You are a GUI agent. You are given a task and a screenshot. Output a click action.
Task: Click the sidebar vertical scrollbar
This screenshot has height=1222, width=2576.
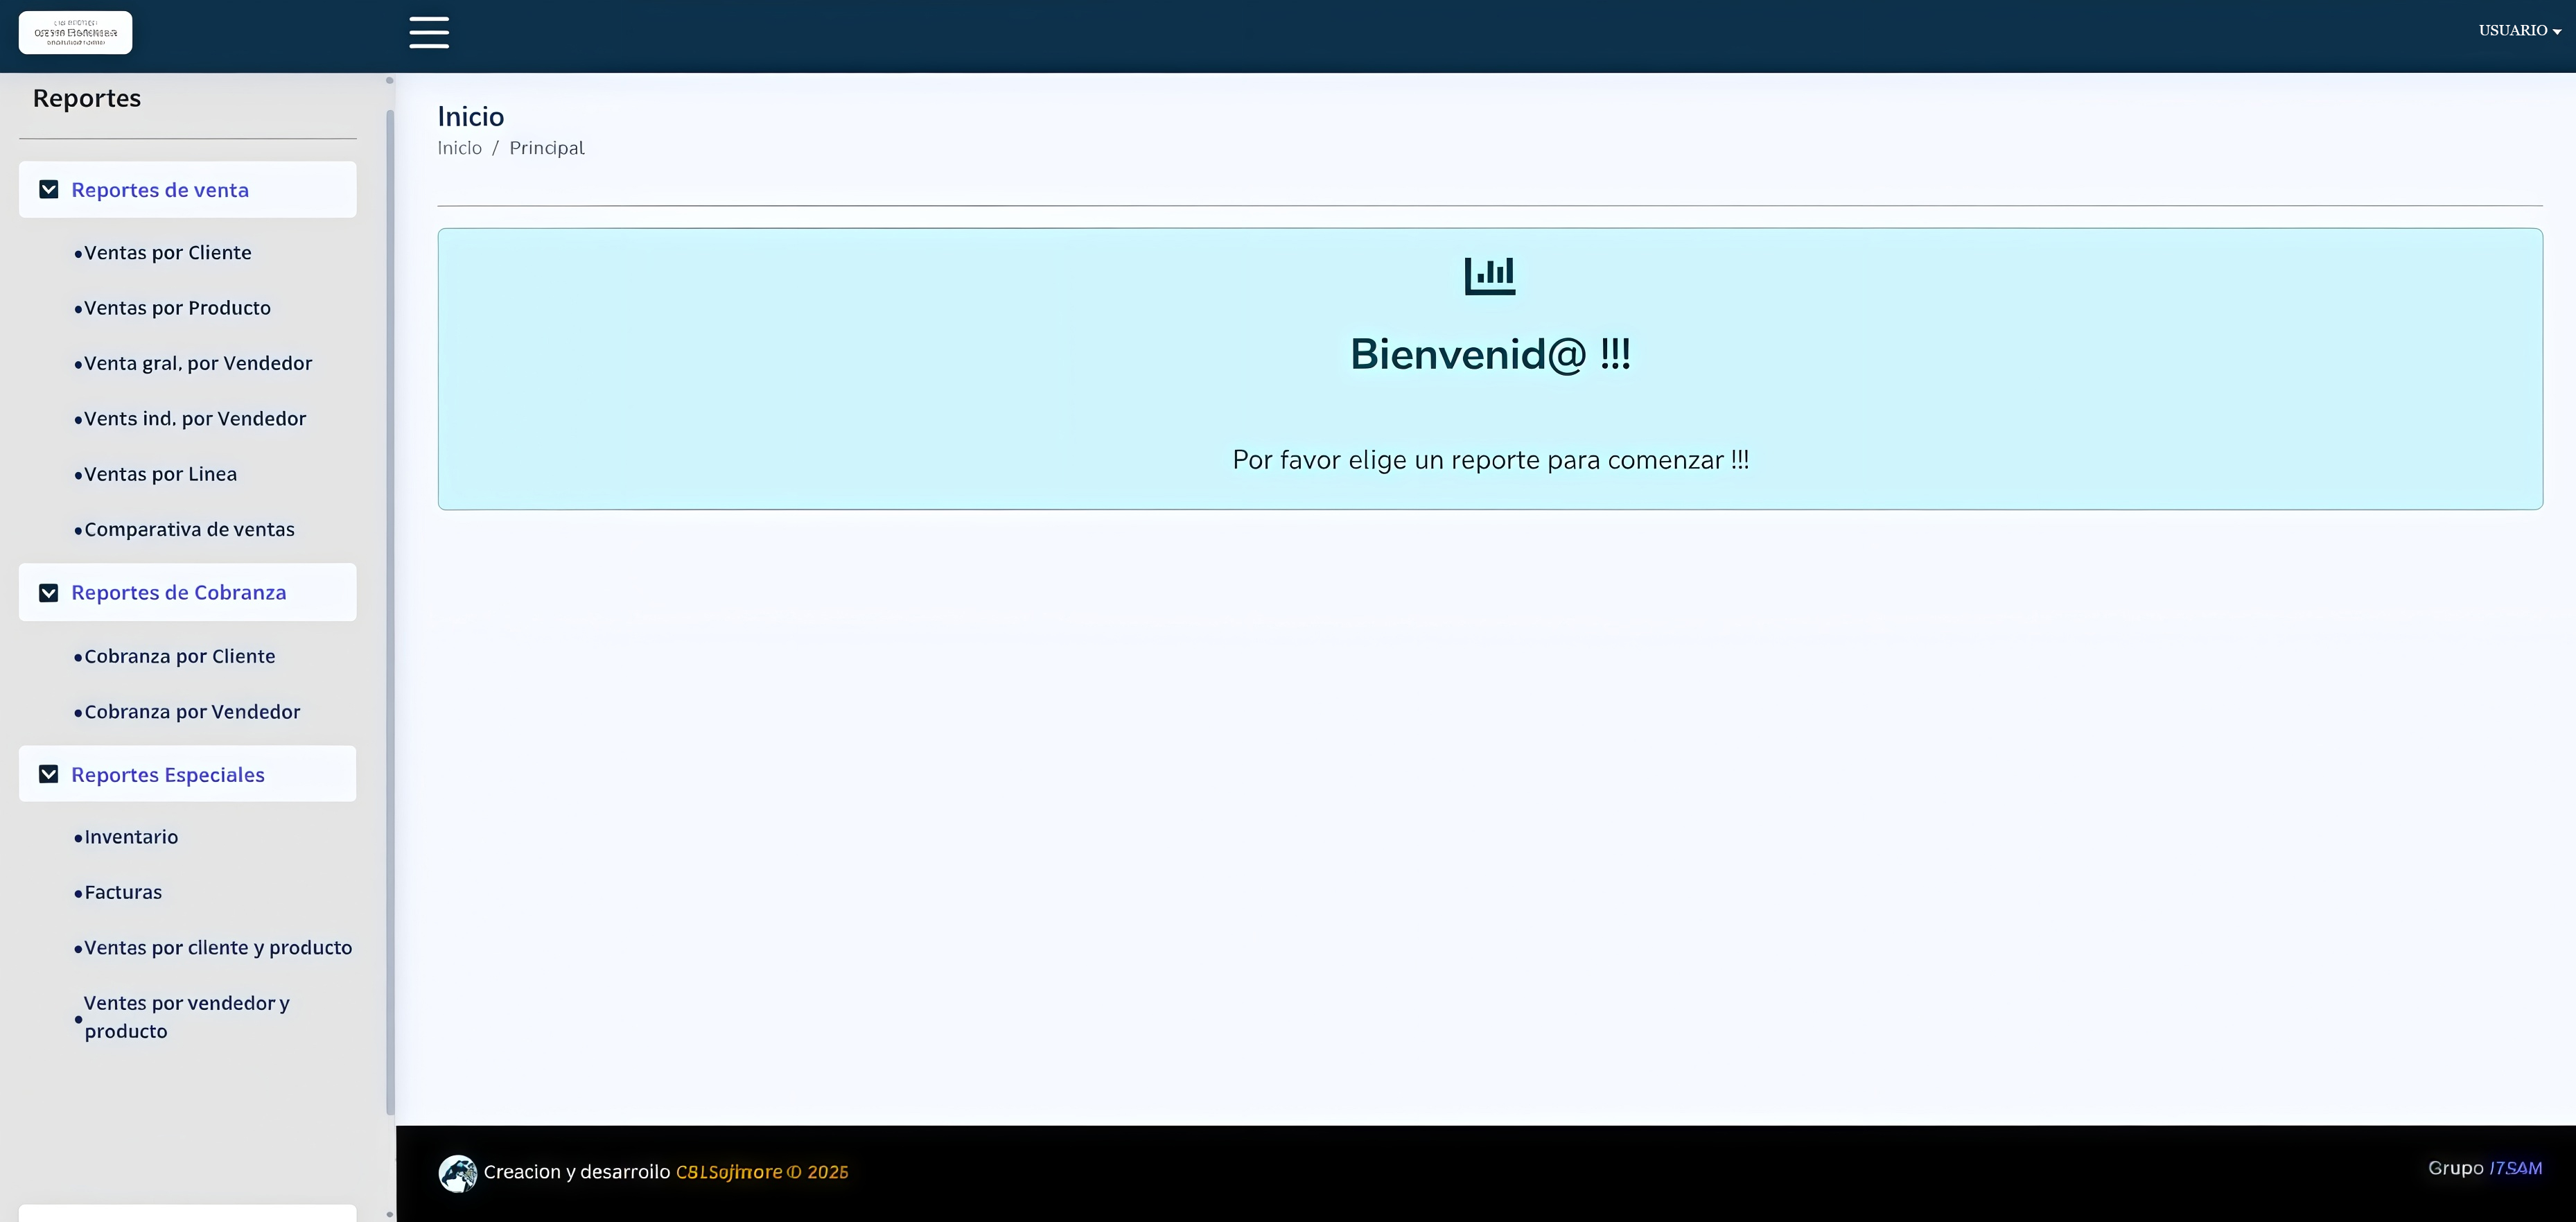click(390, 610)
